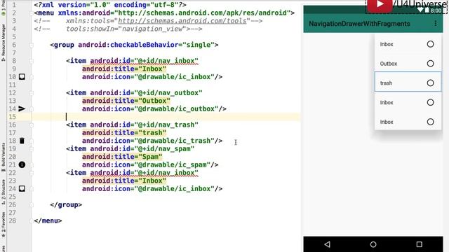Image resolution: width=449 pixels, height=252 pixels.
Task: Click the trash label in the preview popup menu
Action: (x=386, y=83)
